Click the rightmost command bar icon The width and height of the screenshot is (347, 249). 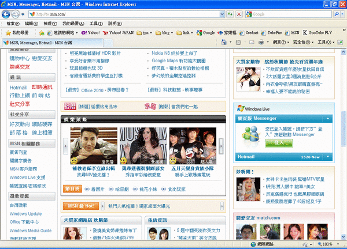coord(341,42)
